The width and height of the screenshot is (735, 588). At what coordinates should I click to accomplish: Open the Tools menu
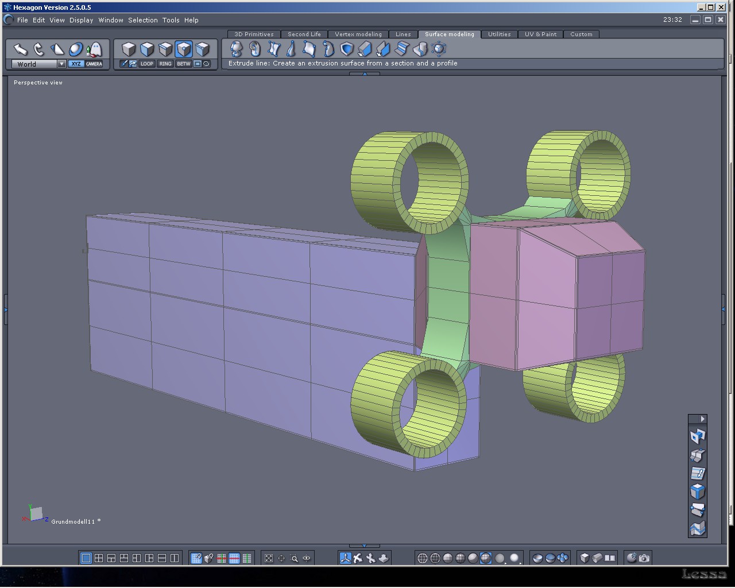point(171,20)
